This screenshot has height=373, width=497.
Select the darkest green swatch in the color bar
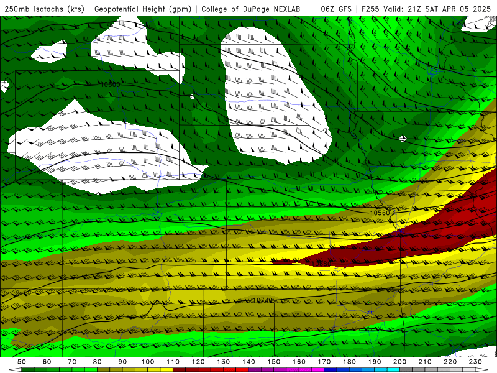click(28, 370)
